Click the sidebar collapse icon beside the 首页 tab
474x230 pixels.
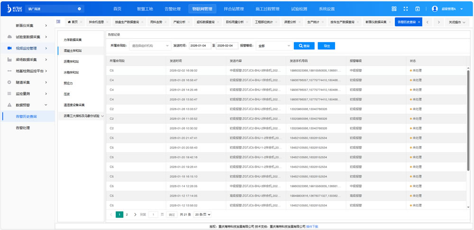tap(58, 22)
